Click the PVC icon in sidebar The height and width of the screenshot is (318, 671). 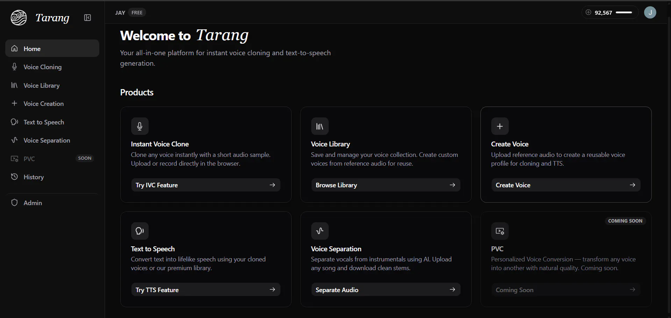pos(14,159)
